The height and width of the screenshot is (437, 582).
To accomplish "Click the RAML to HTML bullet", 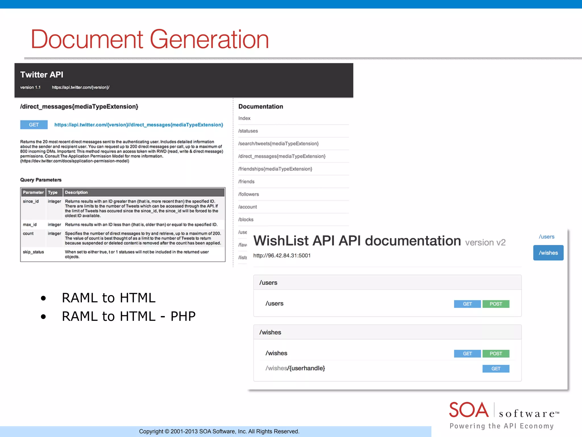I will coord(109,298).
